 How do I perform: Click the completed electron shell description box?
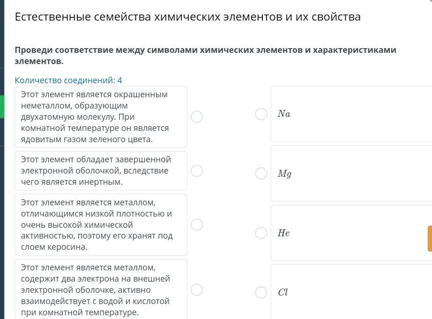[101, 171]
